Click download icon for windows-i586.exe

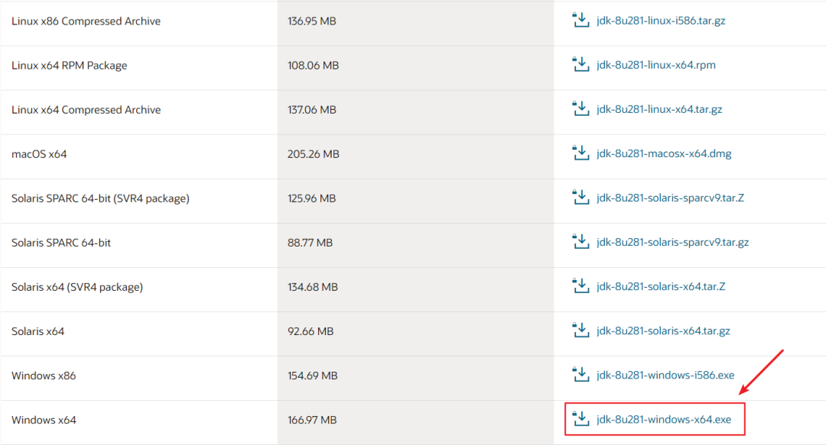(x=580, y=375)
